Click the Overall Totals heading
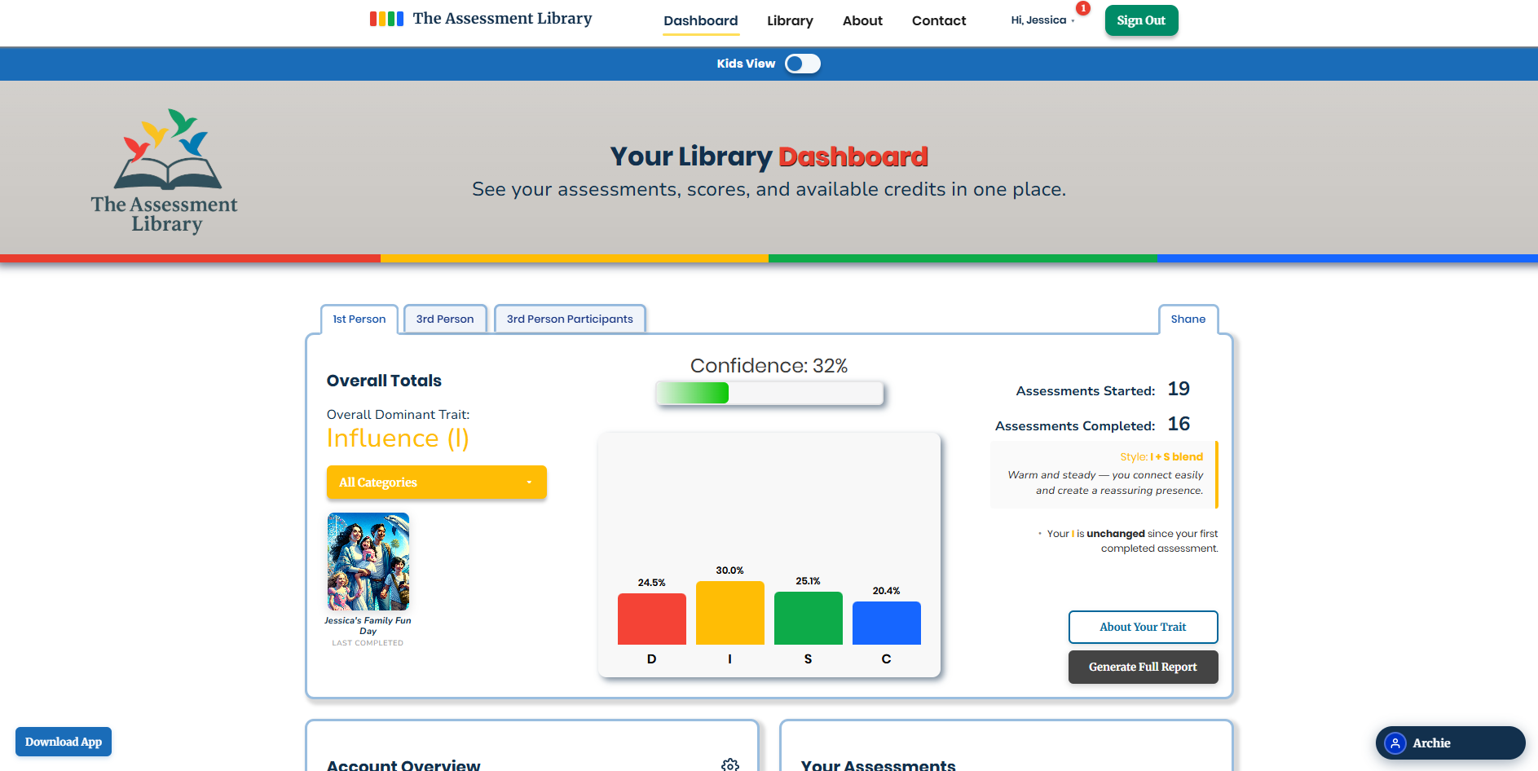 tap(384, 381)
